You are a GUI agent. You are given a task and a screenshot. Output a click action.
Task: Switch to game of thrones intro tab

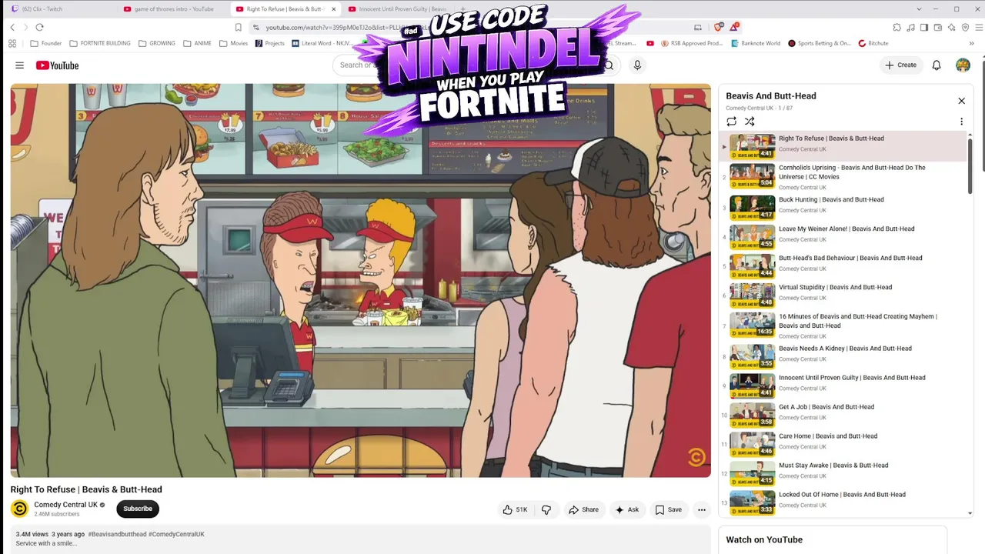coord(174,9)
